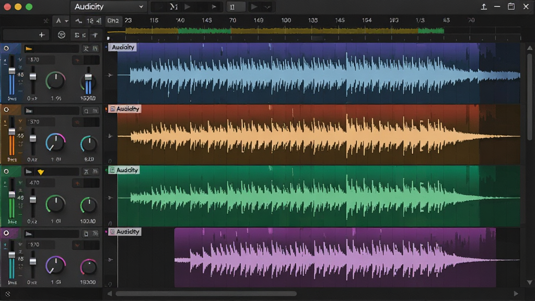Click the share/export upload icon in the title bar
The image size is (535, 301).
483,6
